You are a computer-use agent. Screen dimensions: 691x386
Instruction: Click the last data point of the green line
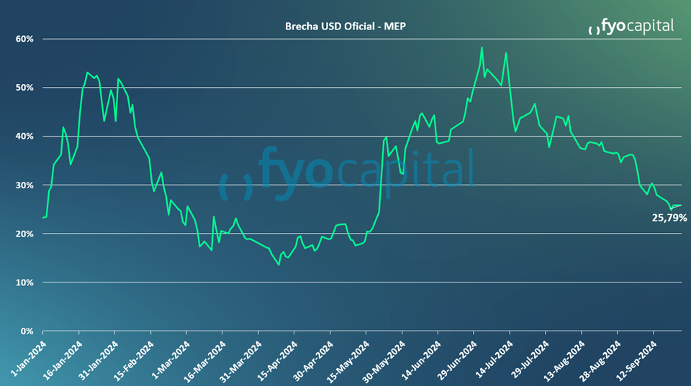coord(681,205)
